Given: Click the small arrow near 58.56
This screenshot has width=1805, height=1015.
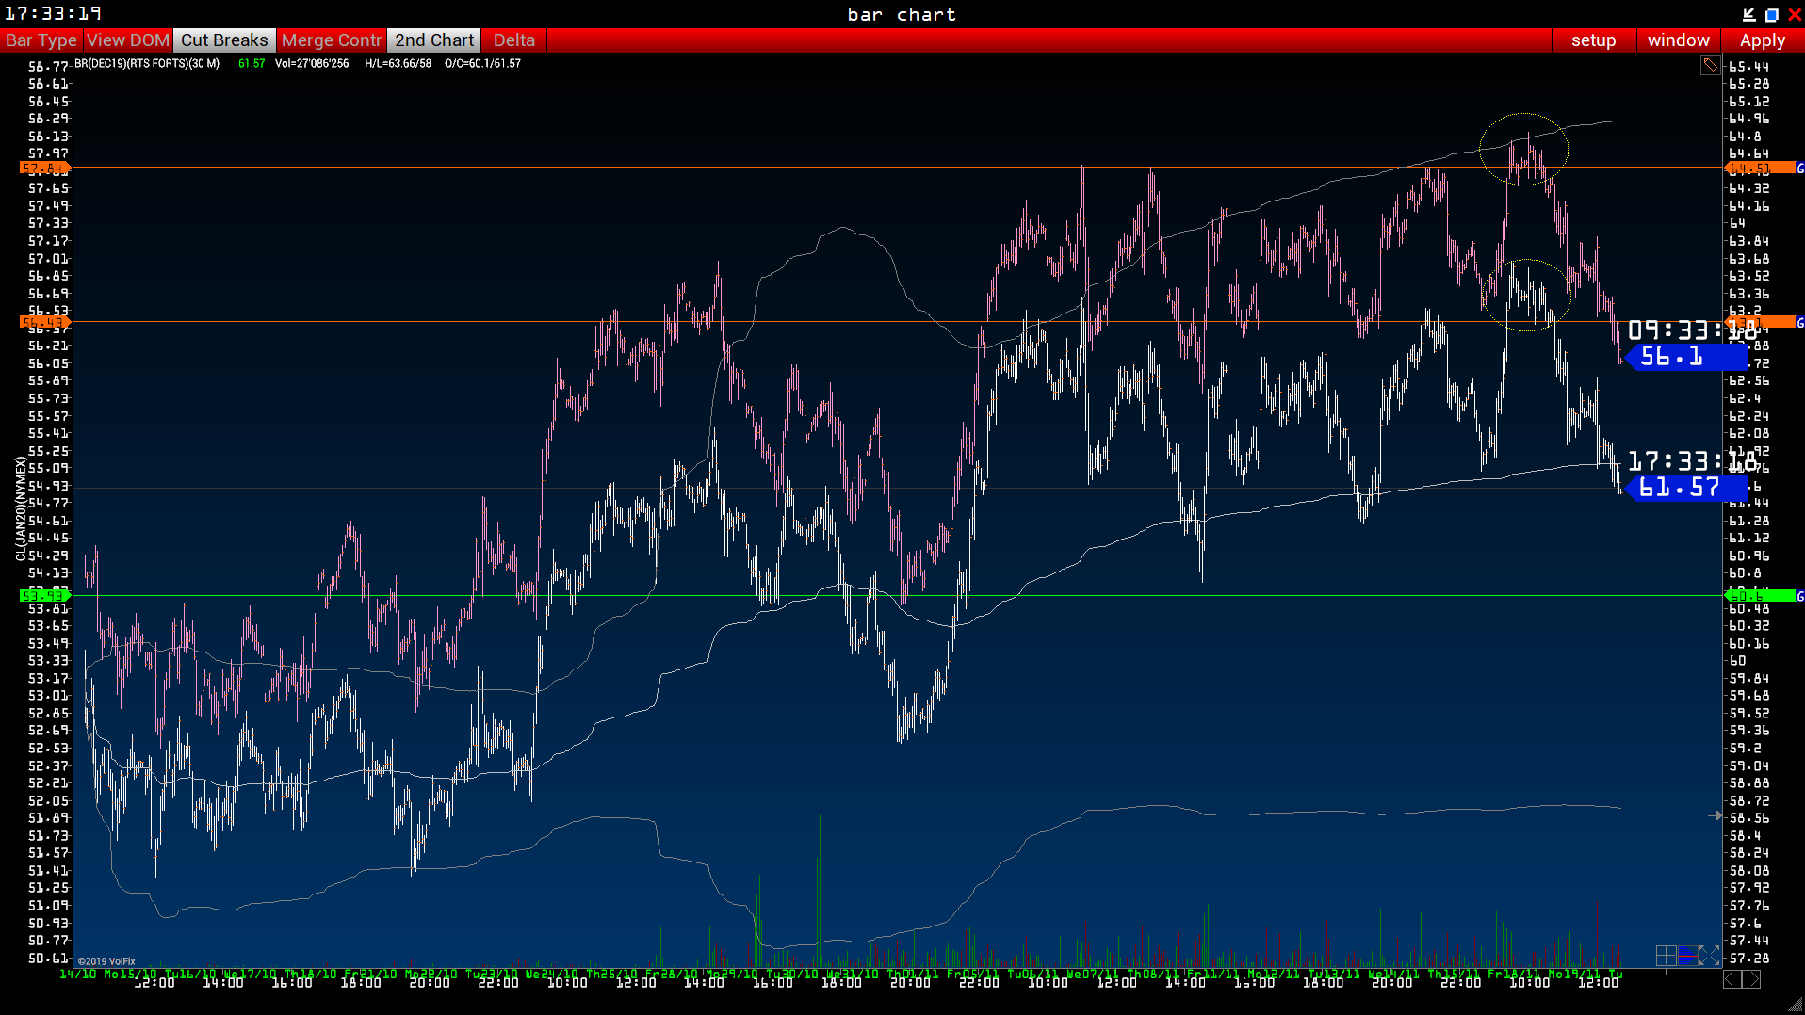Looking at the screenshot, I should click(x=1716, y=815).
